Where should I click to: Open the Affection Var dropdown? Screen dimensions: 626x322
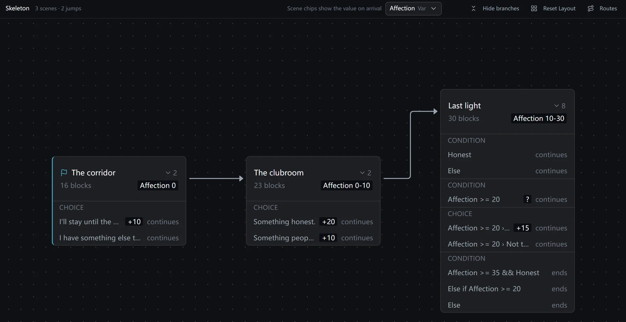(413, 8)
